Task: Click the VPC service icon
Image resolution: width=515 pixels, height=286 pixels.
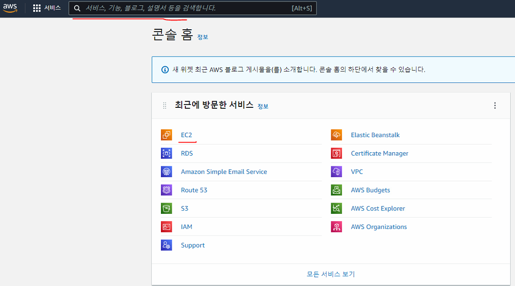Action: tap(337, 172)
